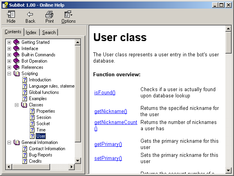234x176 pixels.
Task: Click the Introduction topic page icon
Action: [25, 80]
